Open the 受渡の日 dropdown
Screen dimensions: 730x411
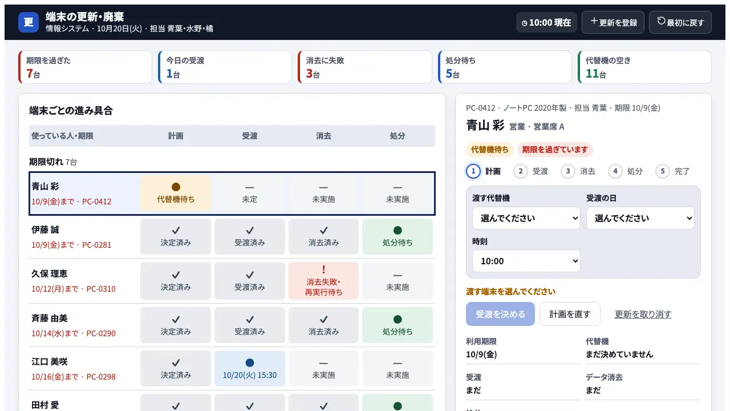pos(640,218)
